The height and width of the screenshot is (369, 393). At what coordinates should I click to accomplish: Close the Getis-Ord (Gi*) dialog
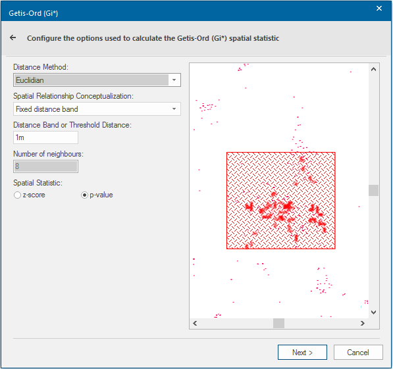pyautogui.click(x=379, y=9)
